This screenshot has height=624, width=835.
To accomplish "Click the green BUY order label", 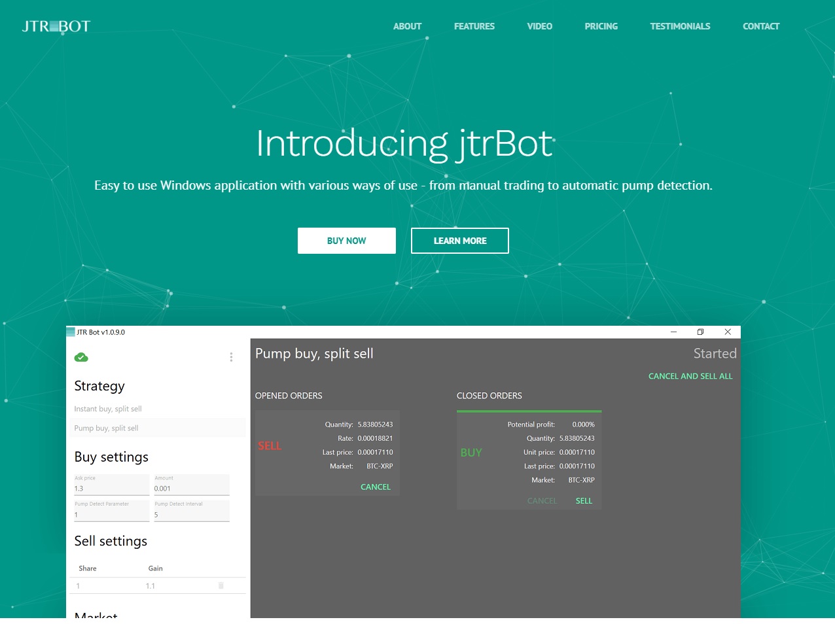I will pyautogui.click(x=471, y=453).
